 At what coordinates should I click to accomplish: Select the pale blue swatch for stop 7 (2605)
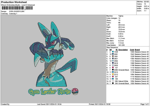(x=113, y=65)
